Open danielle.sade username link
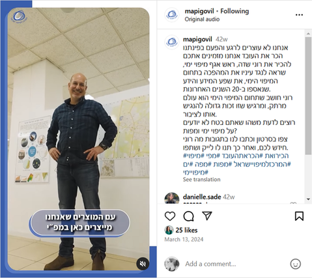 point(202,197)
